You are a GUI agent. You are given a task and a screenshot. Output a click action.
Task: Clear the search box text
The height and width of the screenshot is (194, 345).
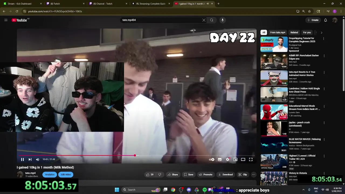pos(204,20)
